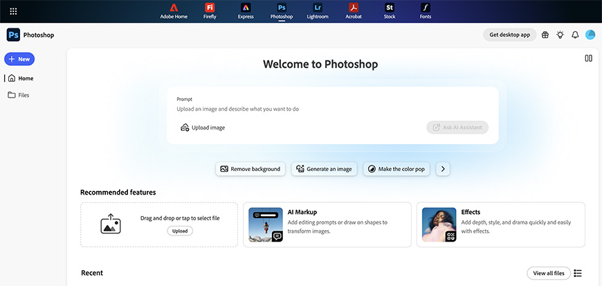Open the Adobe Express app
The image size is (602, 286).
tap(246, 11)
